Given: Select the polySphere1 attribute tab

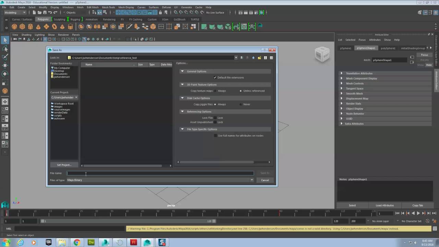Looking at the screenshot, I should coord(388,48).
